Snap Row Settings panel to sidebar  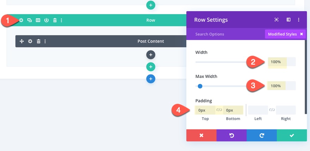point(288,20)
